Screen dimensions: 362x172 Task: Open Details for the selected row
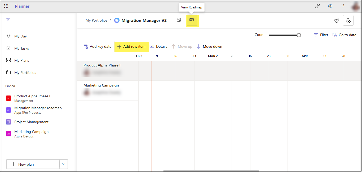pyautogui.click(x=158, y=46)
